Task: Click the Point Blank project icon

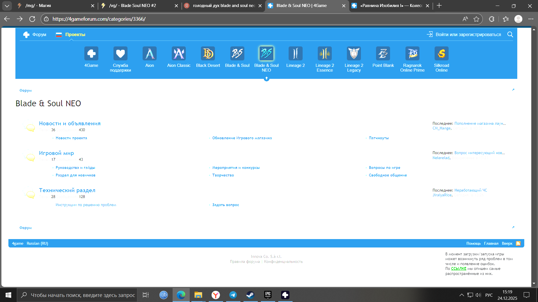Action: pyautogui.click(x=383, y=53)
